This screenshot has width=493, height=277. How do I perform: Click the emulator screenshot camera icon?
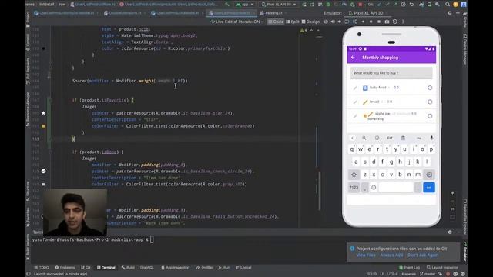[x=387, y=22]
